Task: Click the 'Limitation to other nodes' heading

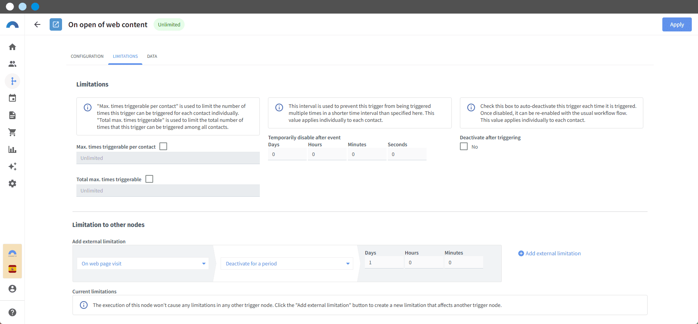Action: [108, 225]
